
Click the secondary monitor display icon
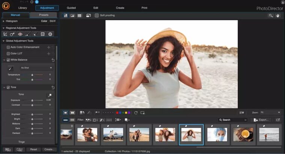(88, 15)
